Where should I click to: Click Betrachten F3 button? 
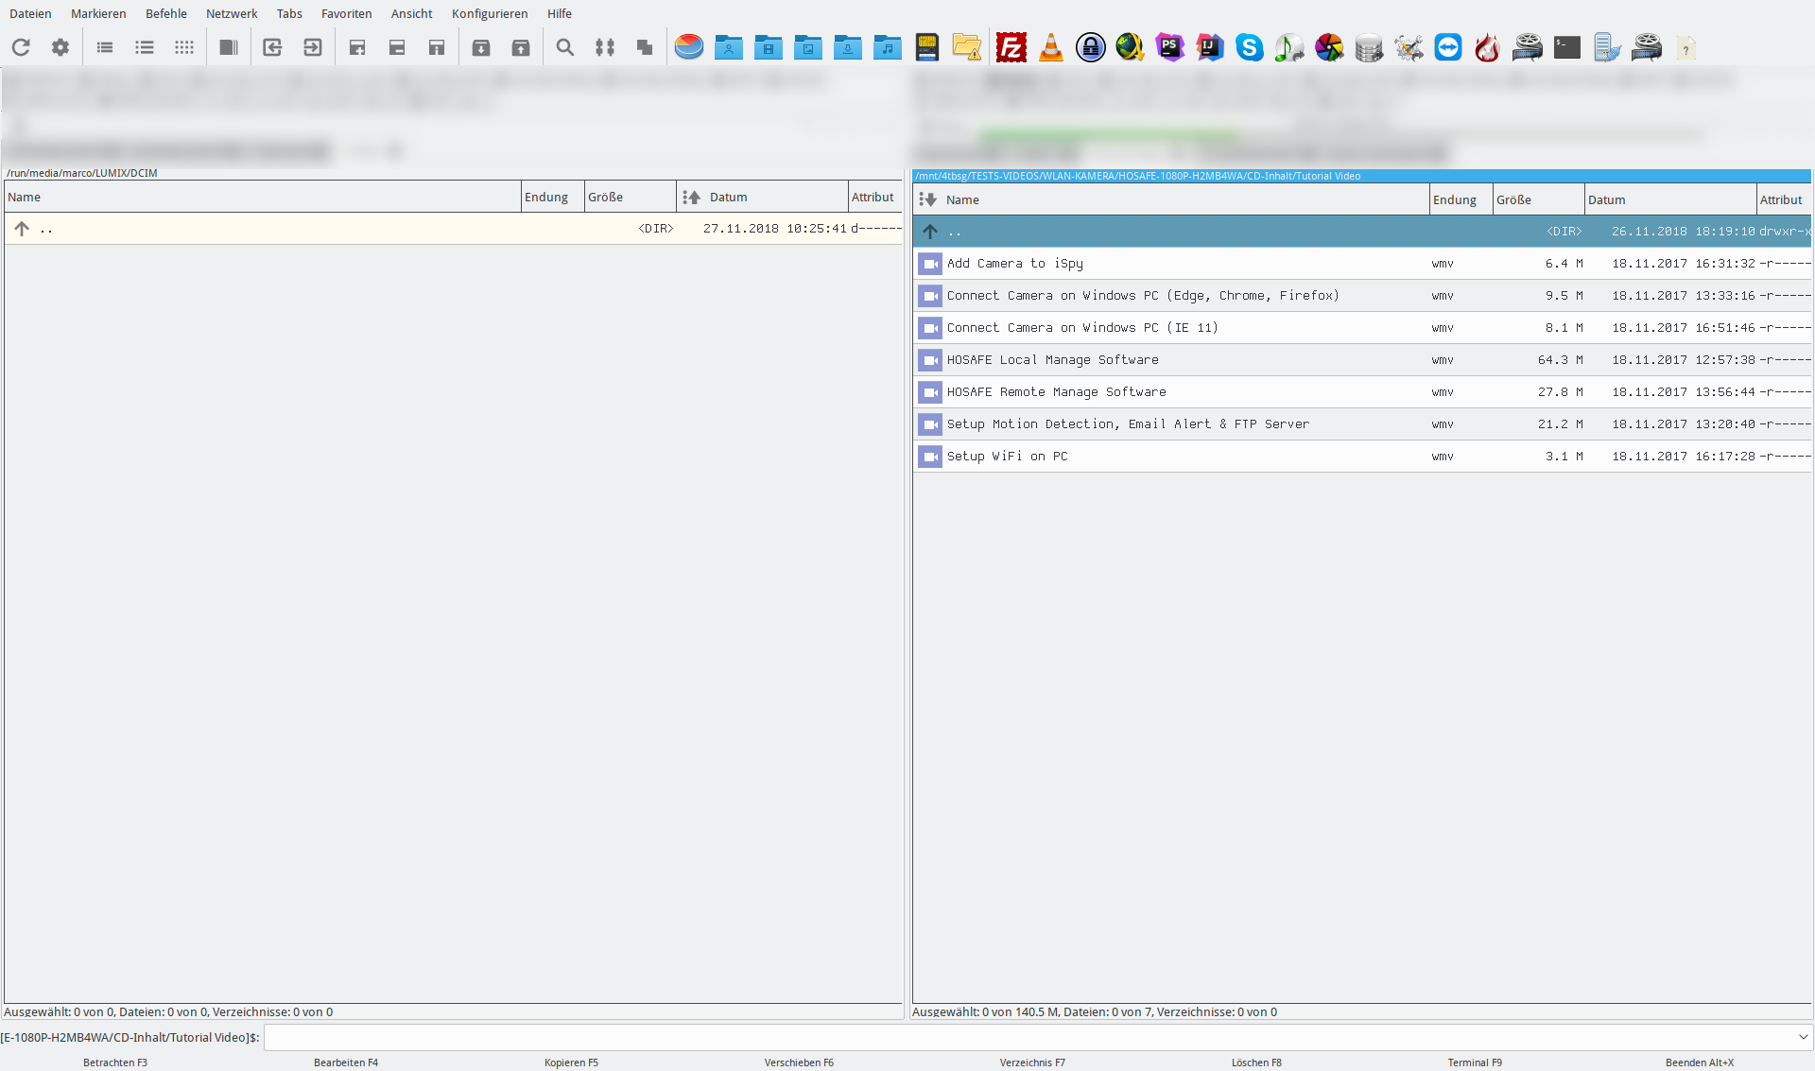click(x=115, y=1062)
